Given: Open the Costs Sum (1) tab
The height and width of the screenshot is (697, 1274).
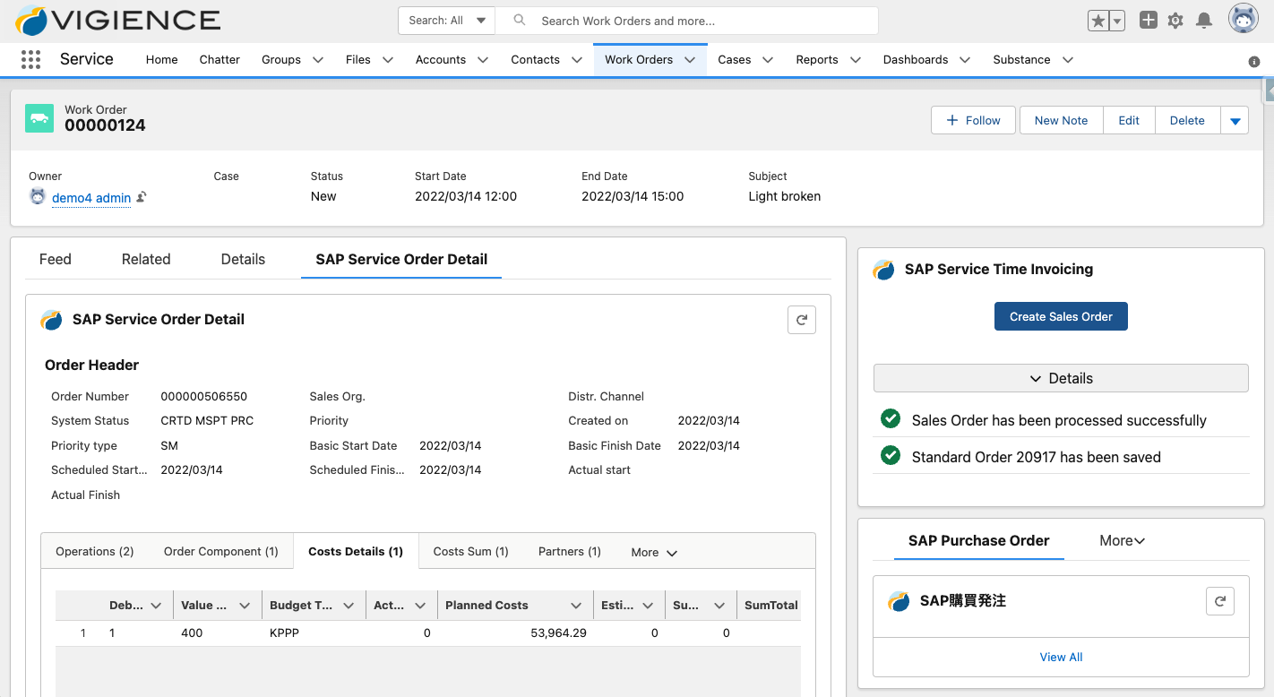Looking at the screenshot, I should [x=471, y=552].
